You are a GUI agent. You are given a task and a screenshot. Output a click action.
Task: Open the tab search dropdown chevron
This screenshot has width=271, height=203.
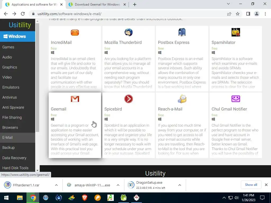point(228,4)
